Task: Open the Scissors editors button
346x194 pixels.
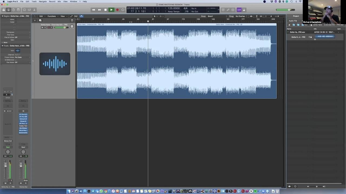Action: click(x=34, y=10)
